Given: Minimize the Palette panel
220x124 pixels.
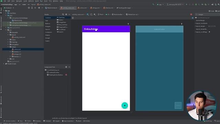Looking at the screenshot, I should pos(69,14).
